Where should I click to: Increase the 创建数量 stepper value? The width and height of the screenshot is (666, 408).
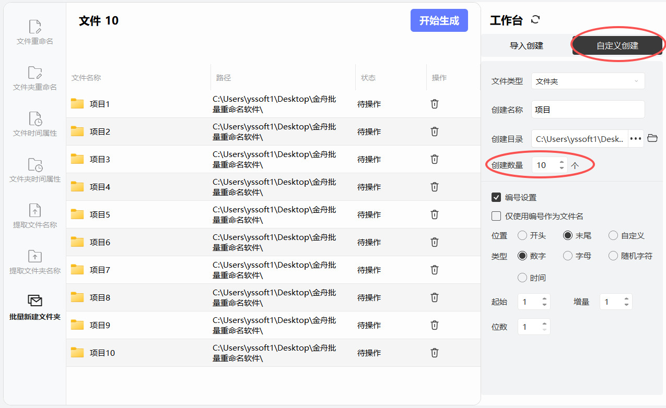[562, 162]
